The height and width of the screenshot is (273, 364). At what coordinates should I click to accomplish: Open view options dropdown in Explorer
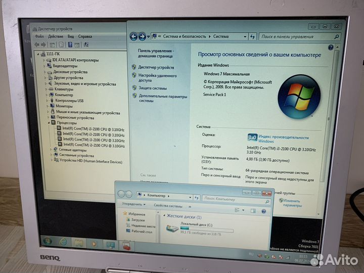click(243, 210)
